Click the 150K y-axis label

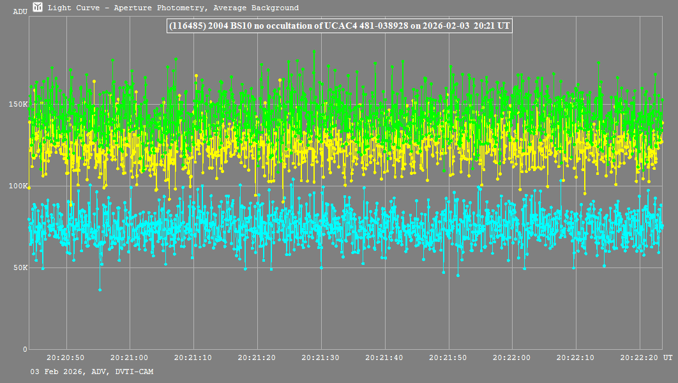coord(20,104)
